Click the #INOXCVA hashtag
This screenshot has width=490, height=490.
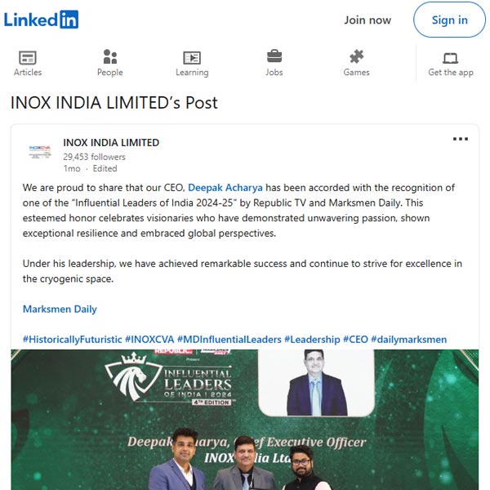[x=149, y=340]
